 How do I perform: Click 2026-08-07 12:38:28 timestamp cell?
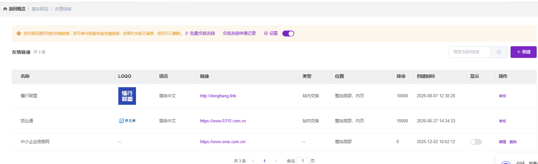[x=436, y=96]
